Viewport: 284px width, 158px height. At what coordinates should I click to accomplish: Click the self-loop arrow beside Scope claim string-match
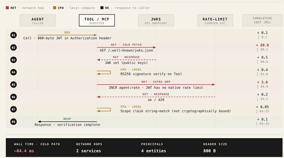(x=104, y=110)
